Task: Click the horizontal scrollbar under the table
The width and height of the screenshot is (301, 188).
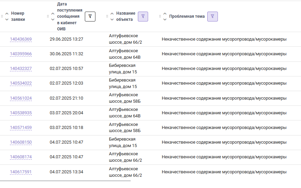Action: [65, 181]
